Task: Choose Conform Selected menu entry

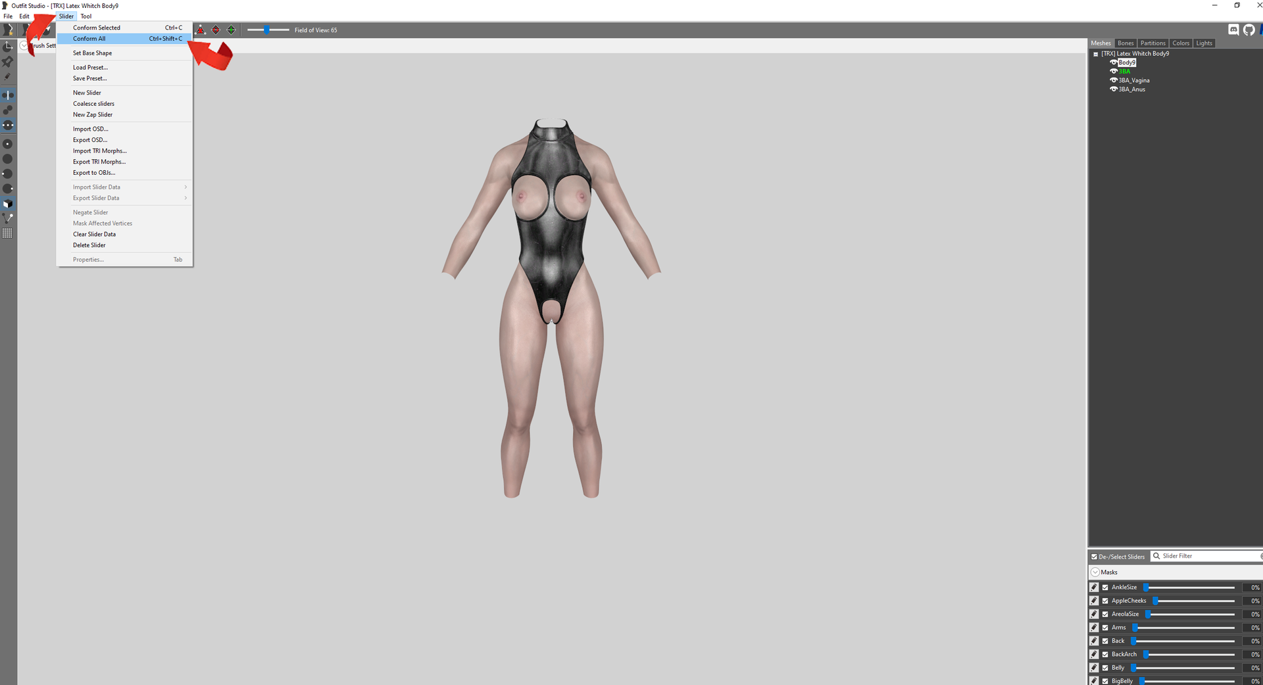Action: pyautogui.click(x=124, y=28)
